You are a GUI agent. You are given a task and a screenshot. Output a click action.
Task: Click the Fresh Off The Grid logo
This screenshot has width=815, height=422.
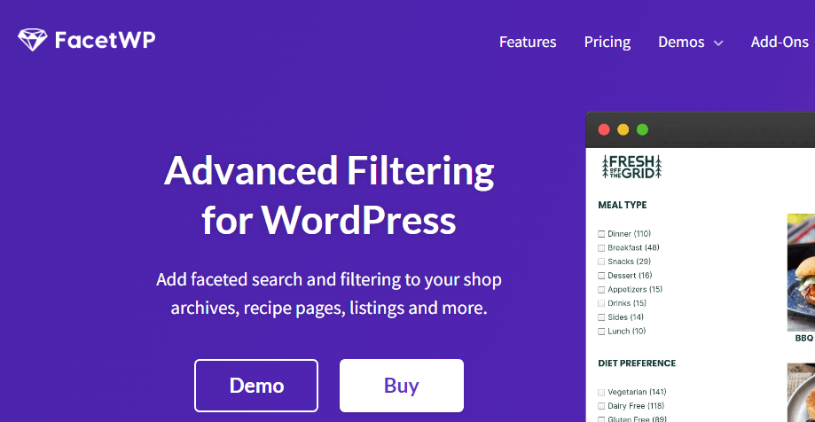(x=631, y=167)
